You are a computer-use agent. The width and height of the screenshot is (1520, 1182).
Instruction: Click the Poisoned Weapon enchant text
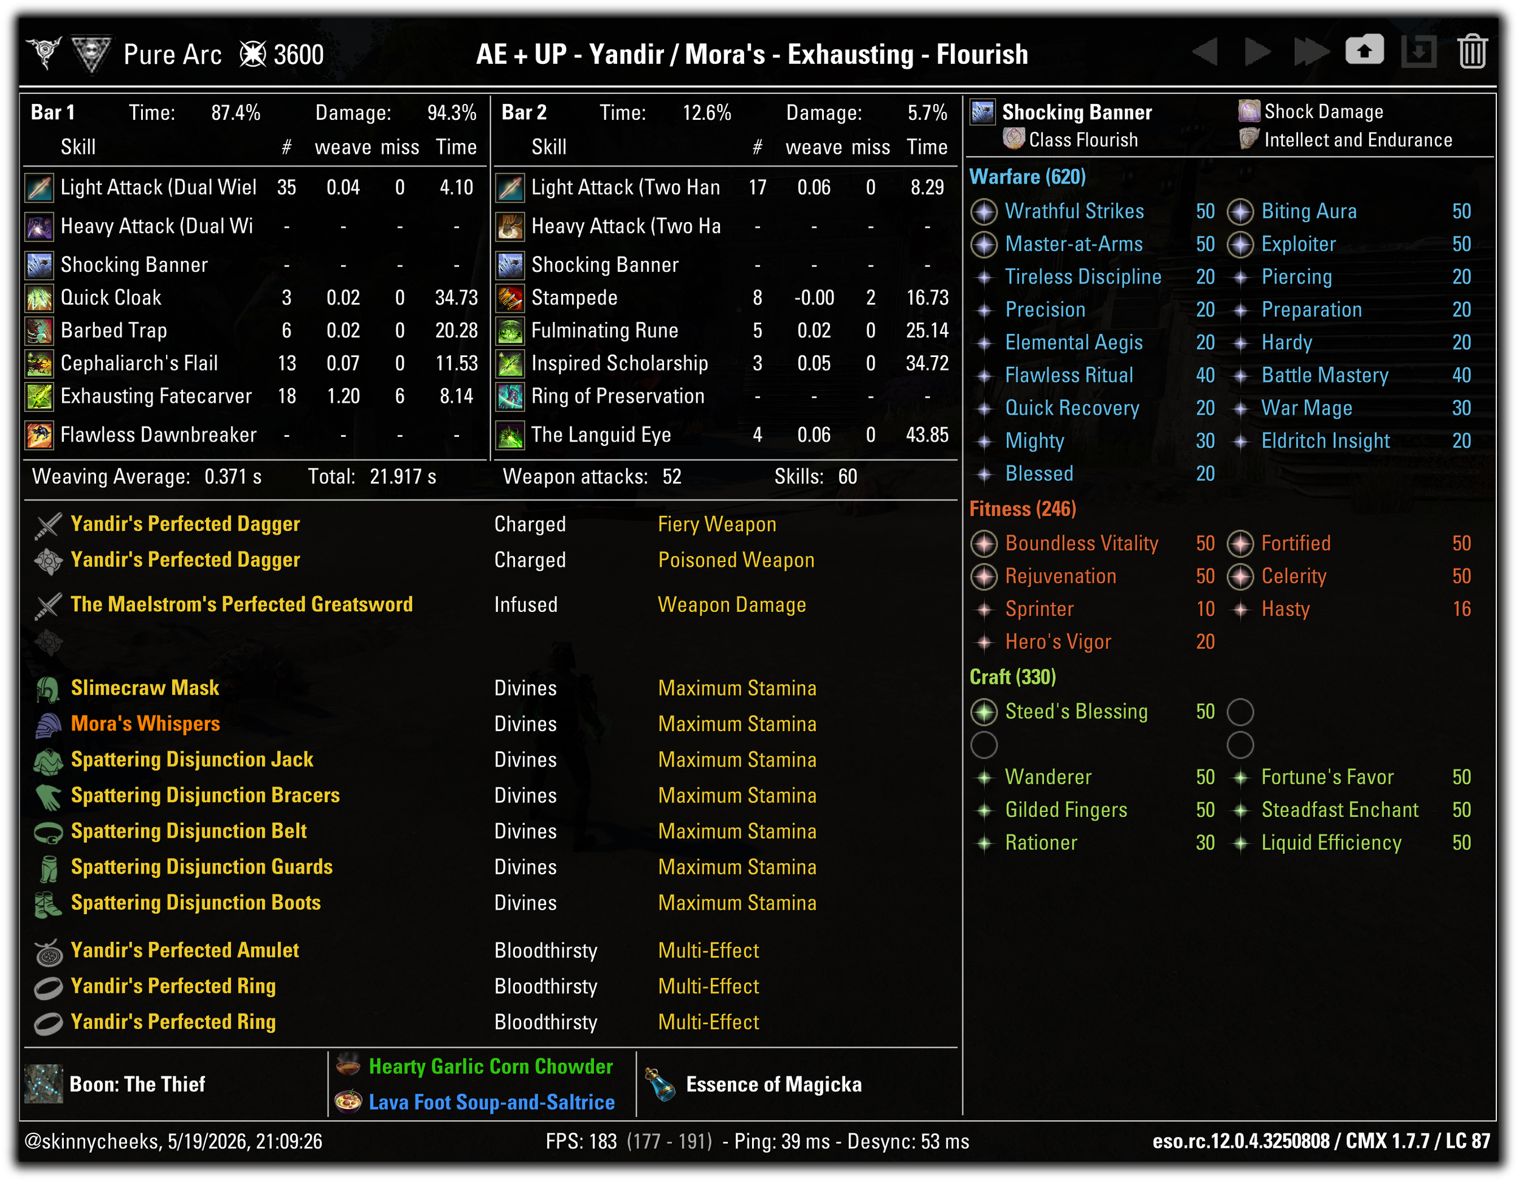[736, 561]
